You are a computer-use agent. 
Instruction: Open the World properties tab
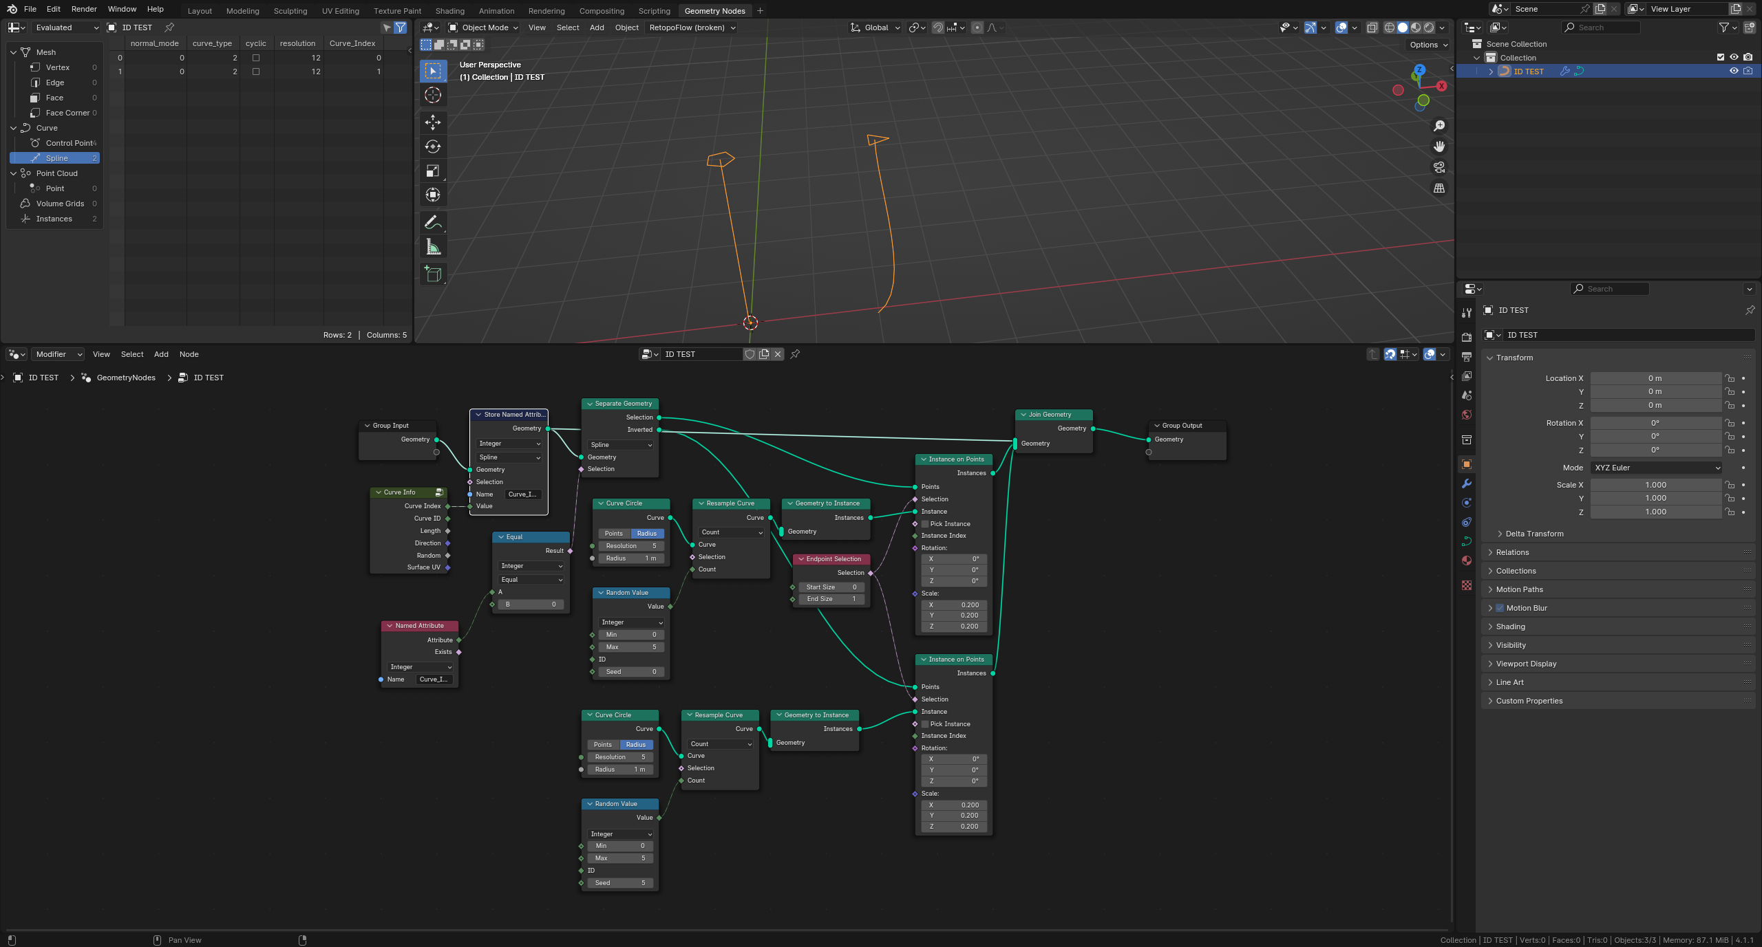pos(1467,415)
